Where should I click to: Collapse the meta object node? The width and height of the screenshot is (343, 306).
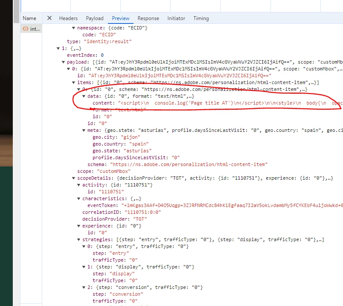pos(84,130)
